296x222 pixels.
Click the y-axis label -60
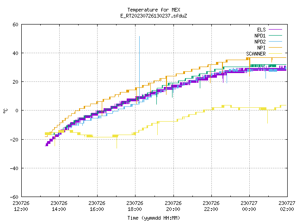[14, 197]
